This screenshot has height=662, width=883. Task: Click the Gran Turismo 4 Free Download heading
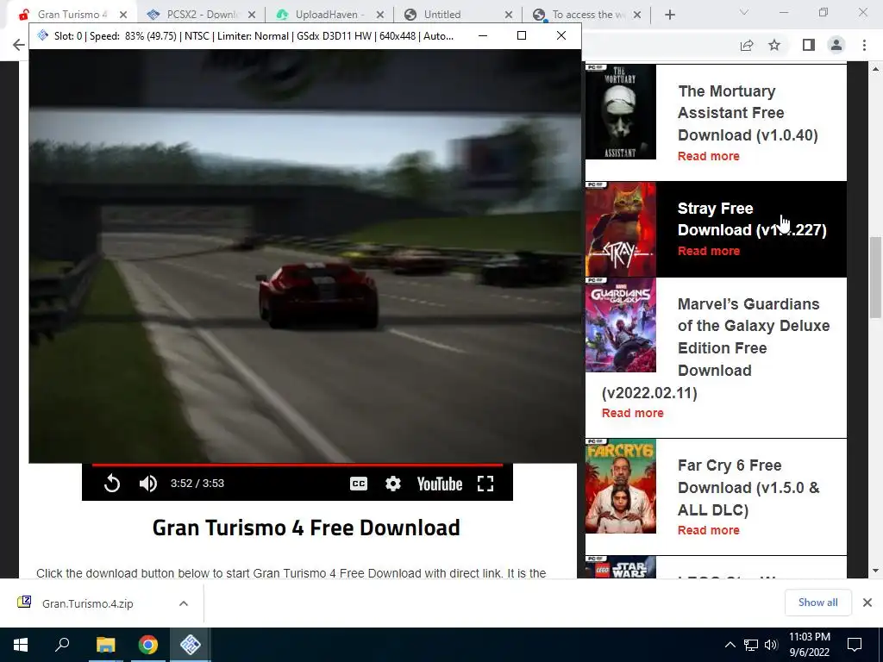coord(306,528)
